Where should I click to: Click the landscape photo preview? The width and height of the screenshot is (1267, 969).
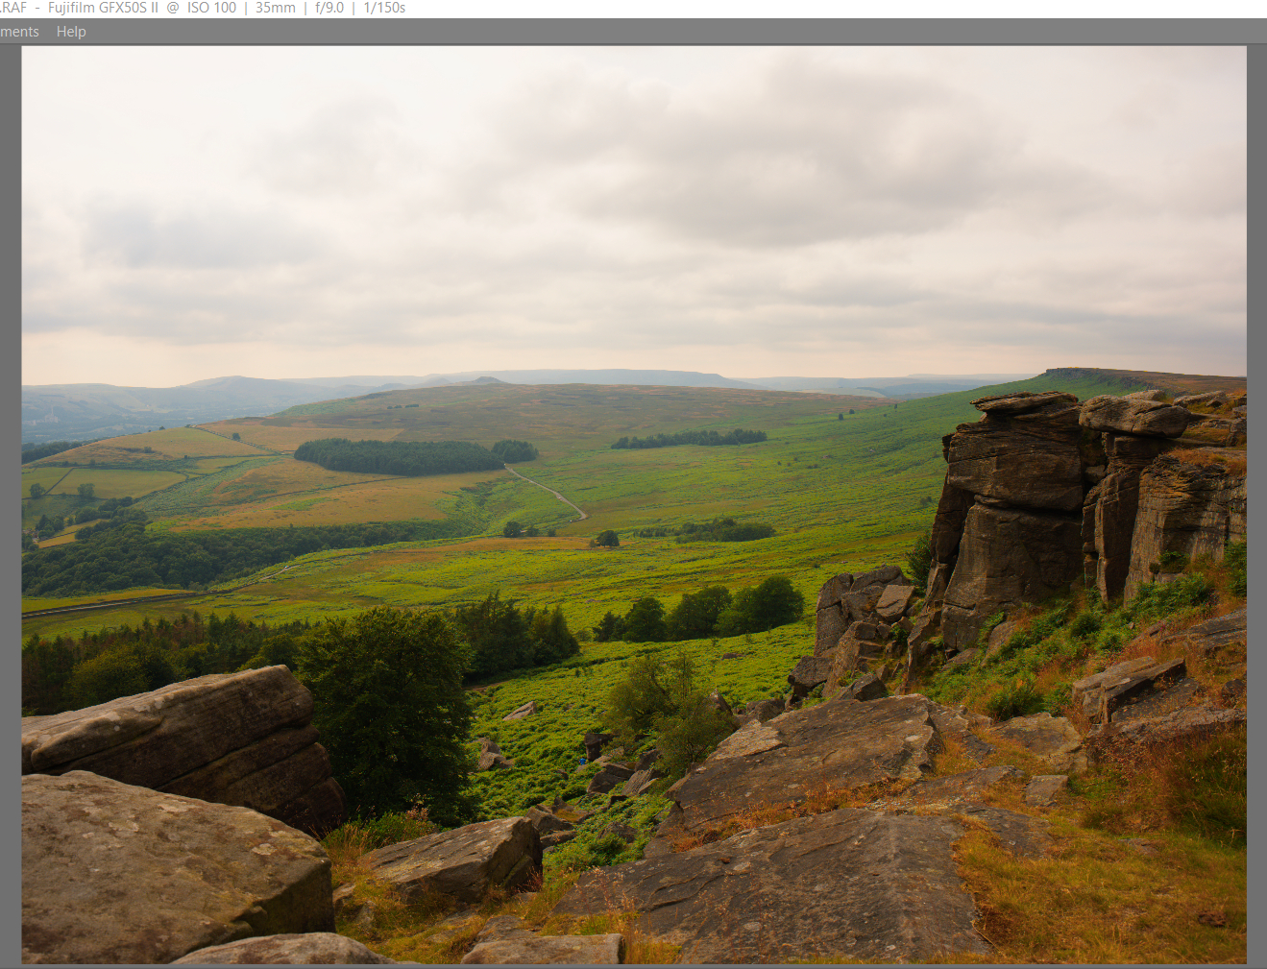point(634,505)
